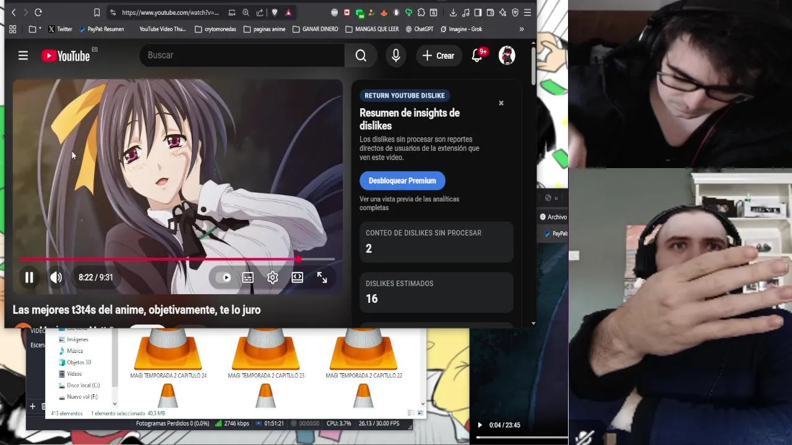Switch file explorer to large icons view
Viewport: 792px width, 445px height.
(x=421, y=413)
